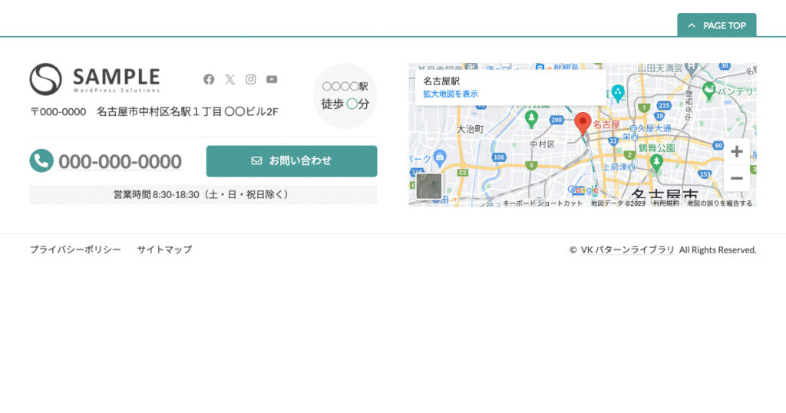Open the Facebook social icon

pos(209,79)
